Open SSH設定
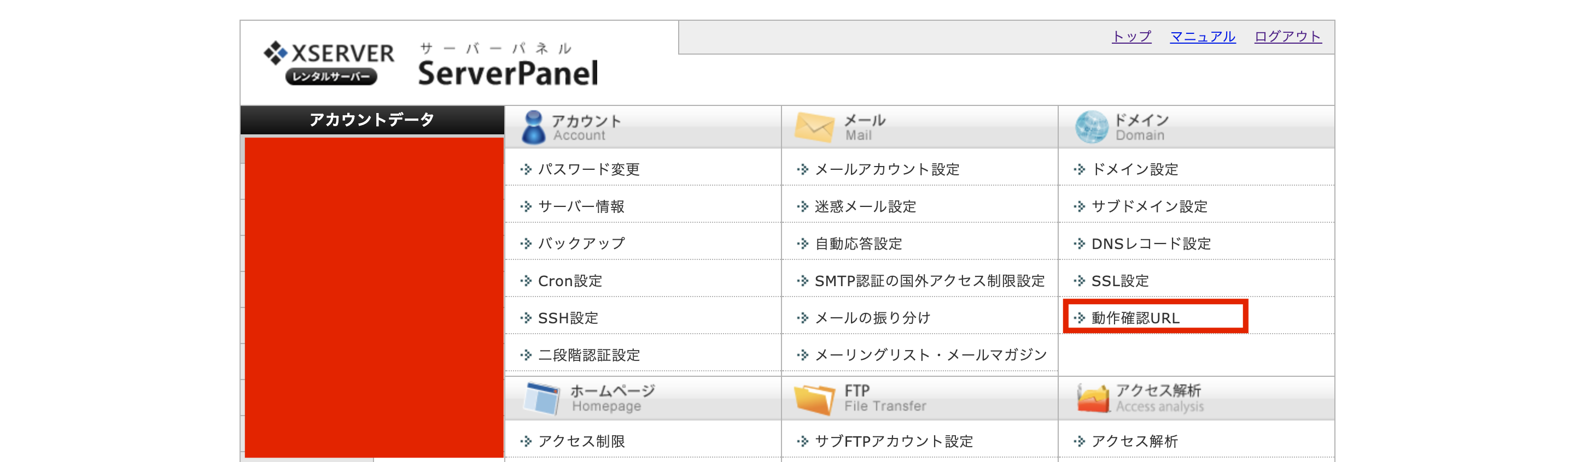 [568, 318]
